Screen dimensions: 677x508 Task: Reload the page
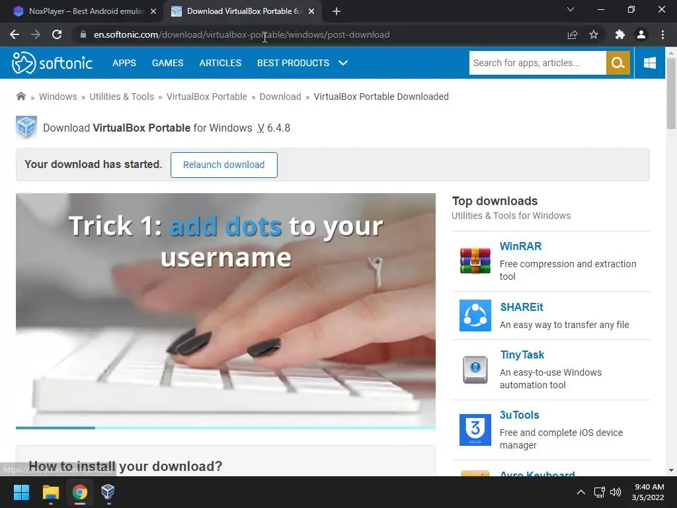pyautogui.click(x=57, y=34)
